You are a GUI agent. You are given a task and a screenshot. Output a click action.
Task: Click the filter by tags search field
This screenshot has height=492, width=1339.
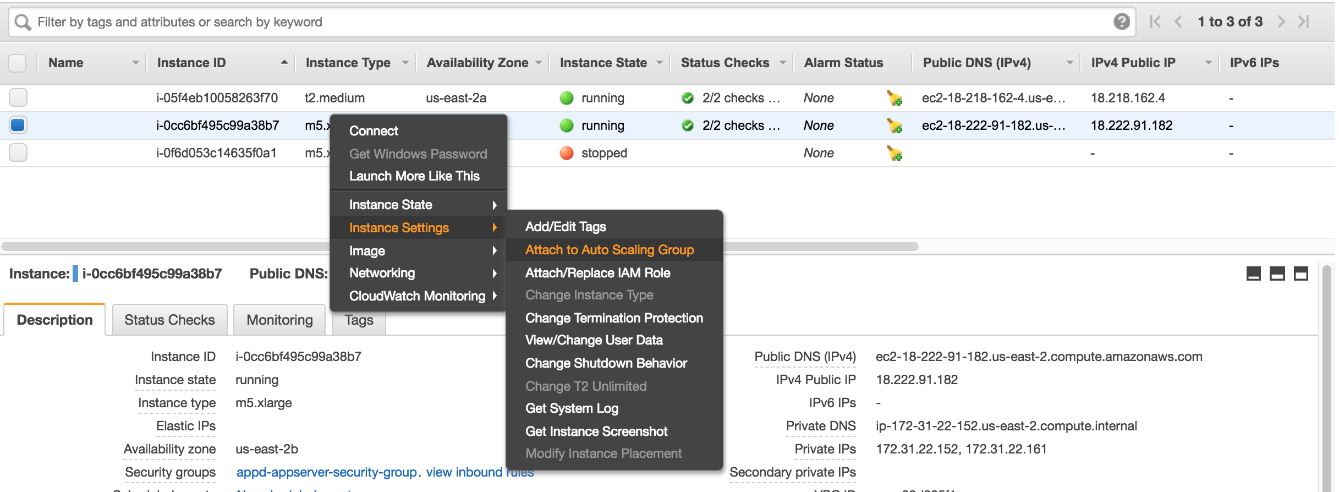point(572,22)
